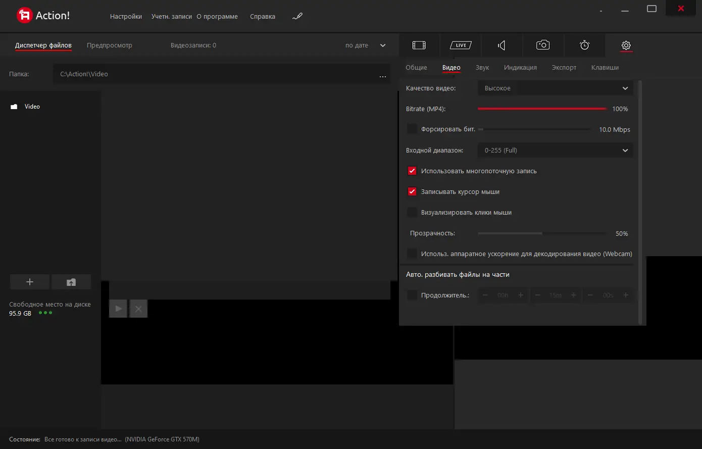Open the sort by date dropdown
This screenshot has height=449, width=702.
(x=366, y=45)
